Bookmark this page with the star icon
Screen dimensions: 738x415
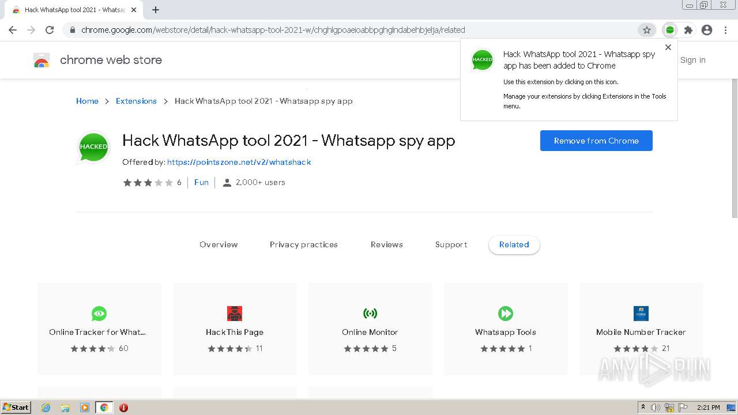click(x=646, y=30)
